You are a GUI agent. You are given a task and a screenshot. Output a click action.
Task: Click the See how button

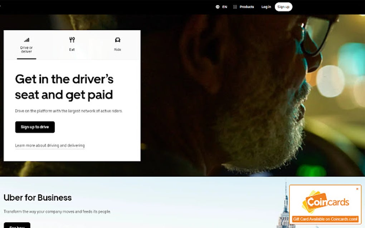[17, 225]
